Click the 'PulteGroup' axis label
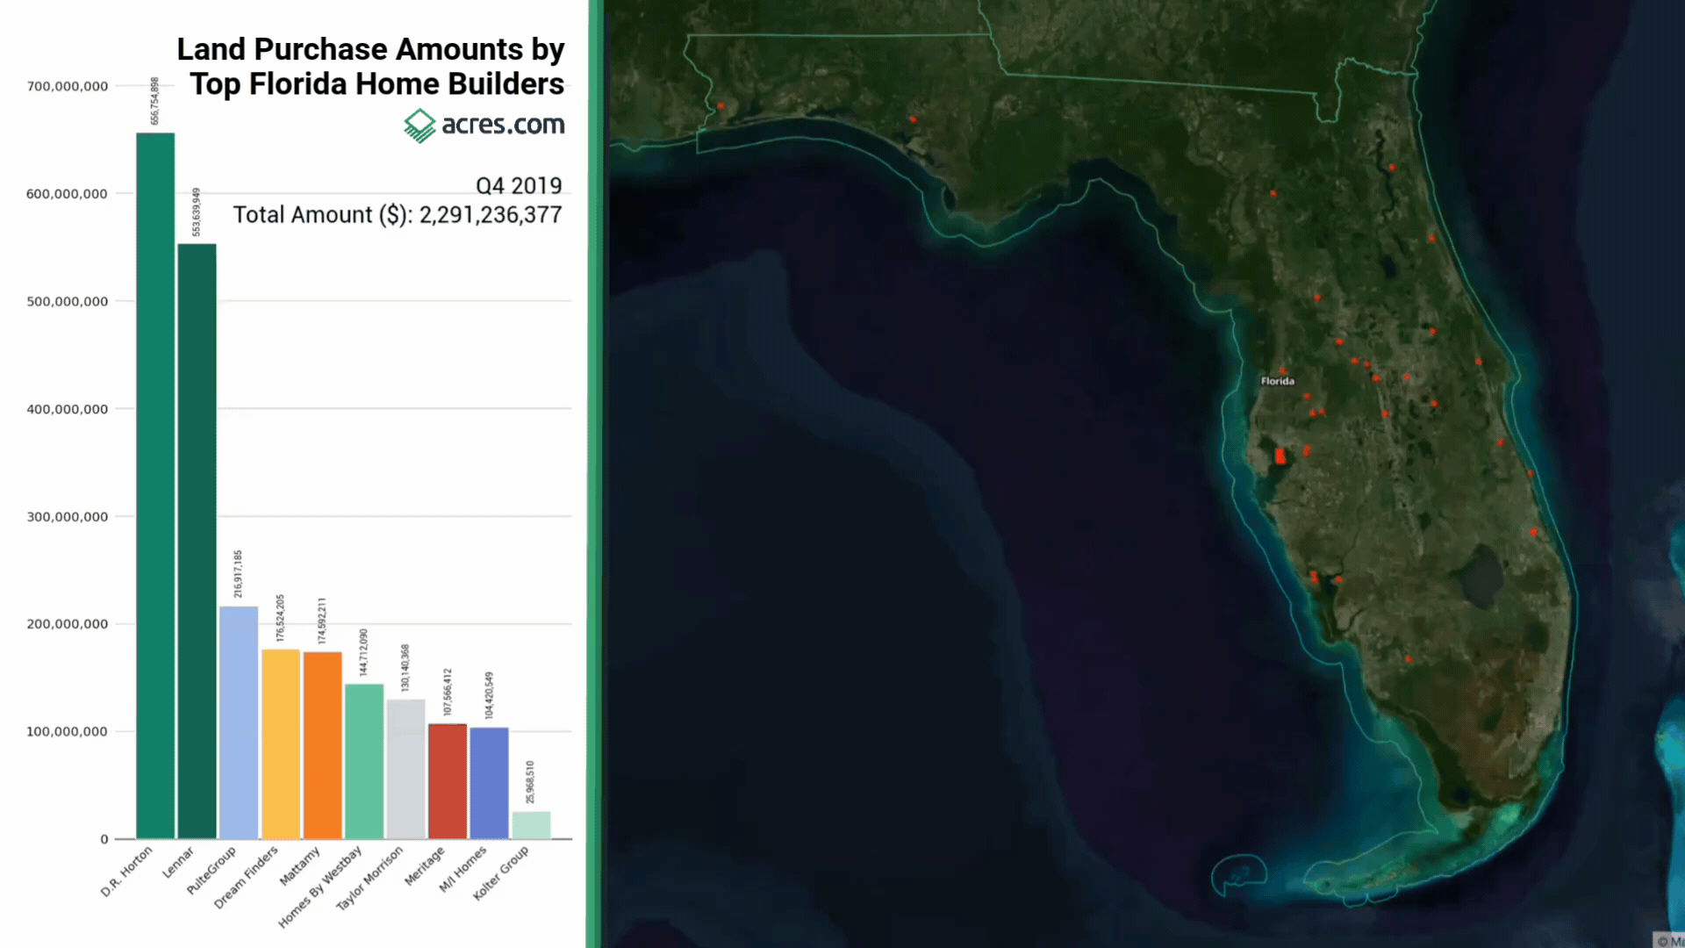Image resolution: width=1685 pixels, height=948 pixels. tap(211, 870)
